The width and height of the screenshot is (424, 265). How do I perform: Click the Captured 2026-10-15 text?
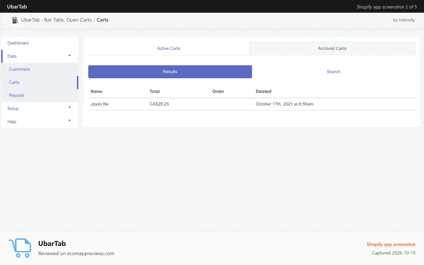point(394,253)
